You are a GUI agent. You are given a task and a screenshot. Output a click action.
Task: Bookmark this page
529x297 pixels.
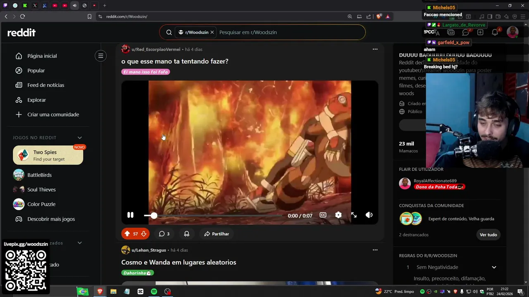tap(89, 16)
